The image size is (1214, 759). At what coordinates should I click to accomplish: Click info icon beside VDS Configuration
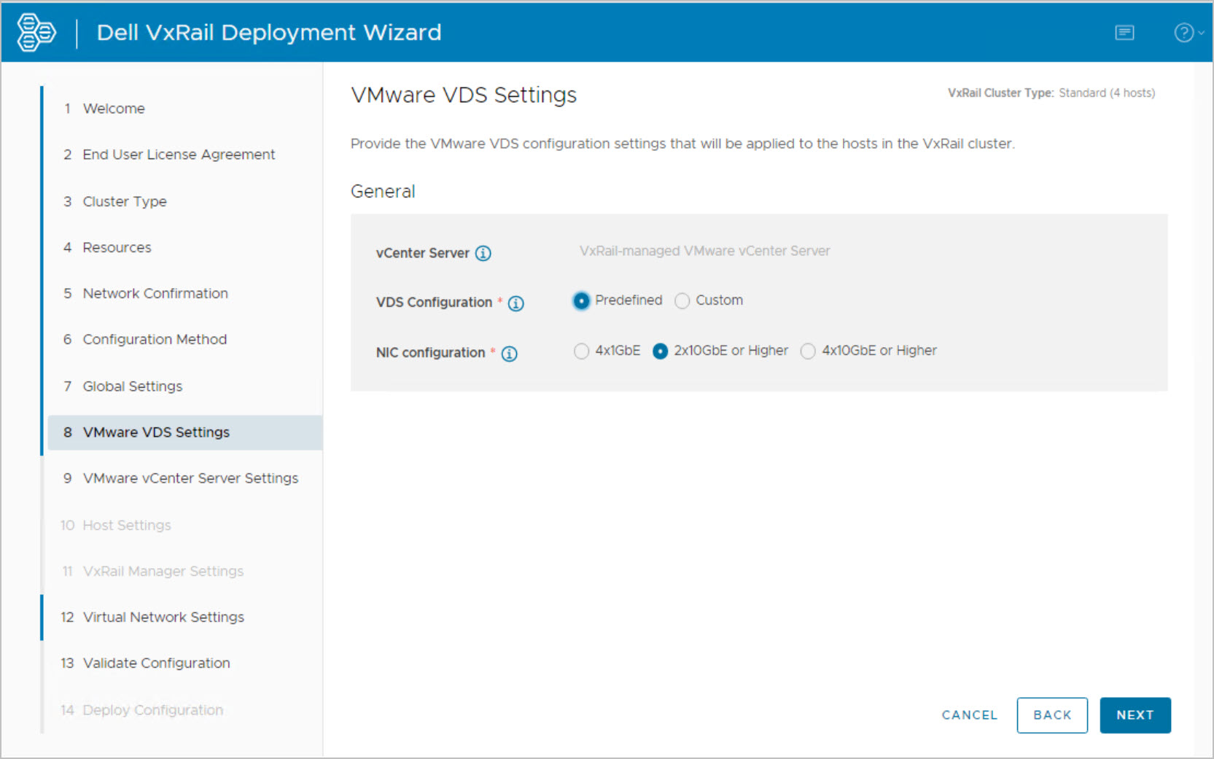515,303
